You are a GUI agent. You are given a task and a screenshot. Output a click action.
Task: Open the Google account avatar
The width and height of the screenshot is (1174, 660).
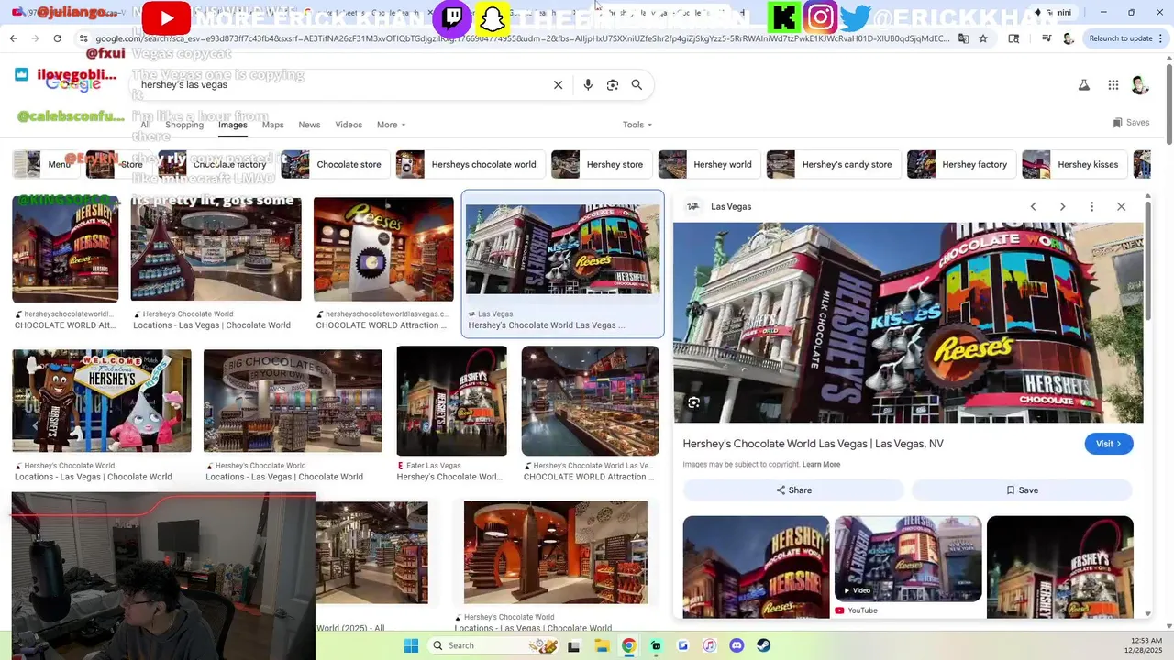(1140, 85)
